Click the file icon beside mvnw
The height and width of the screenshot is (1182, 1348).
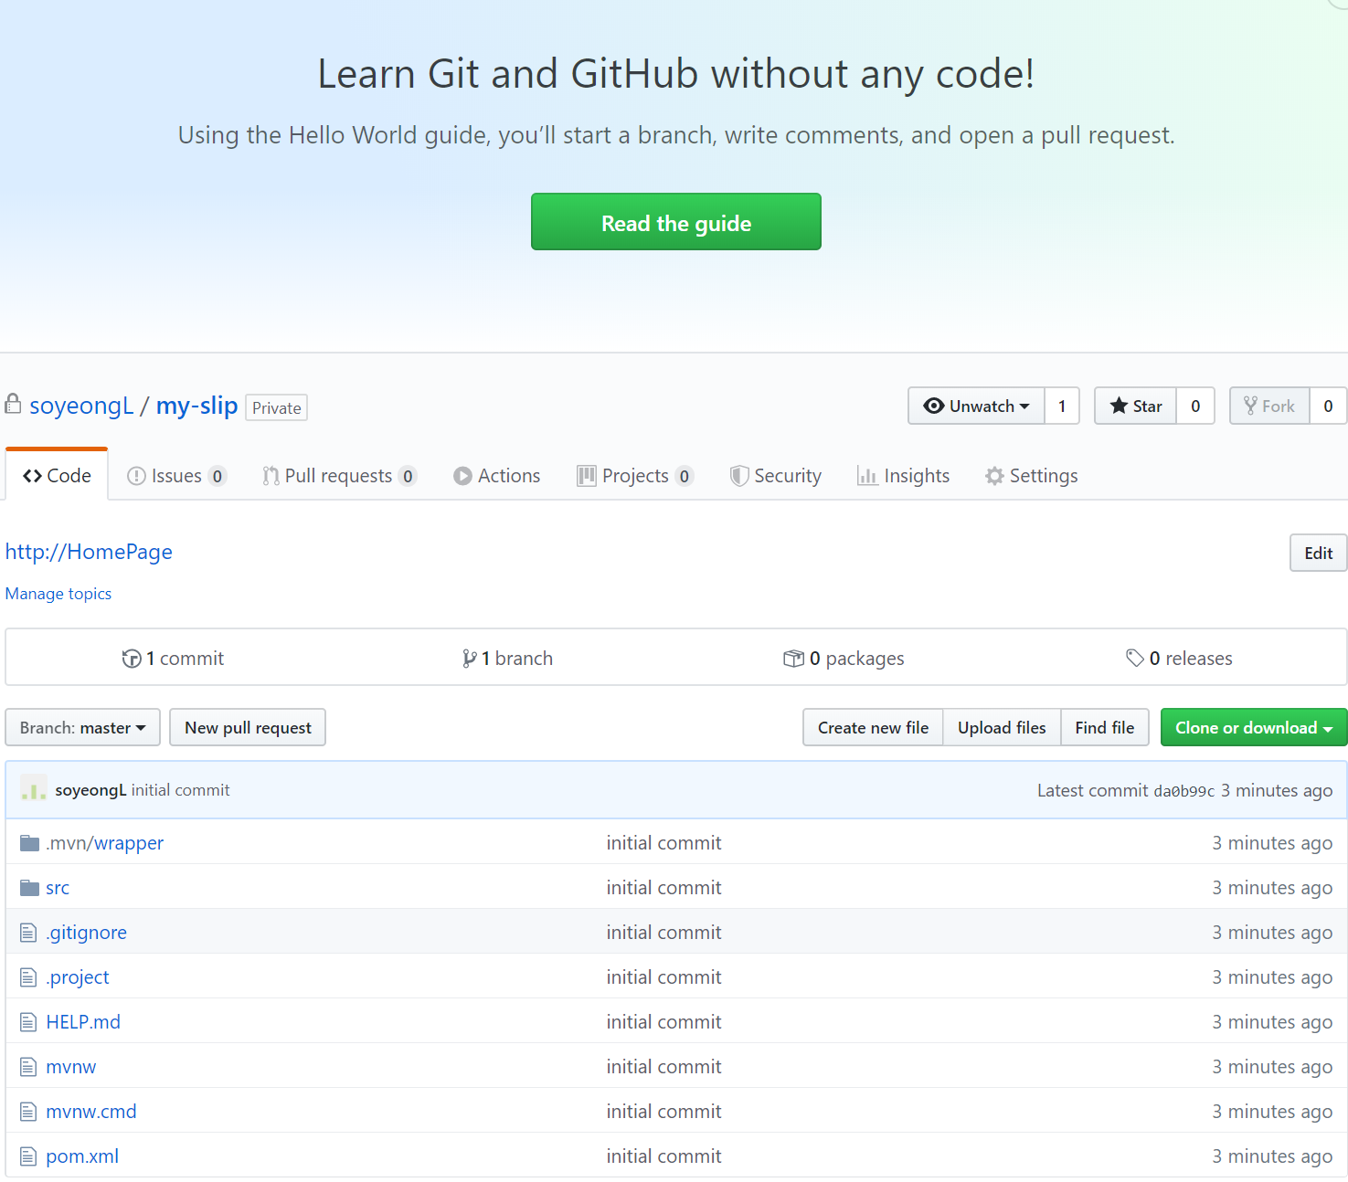point(28,1067)
